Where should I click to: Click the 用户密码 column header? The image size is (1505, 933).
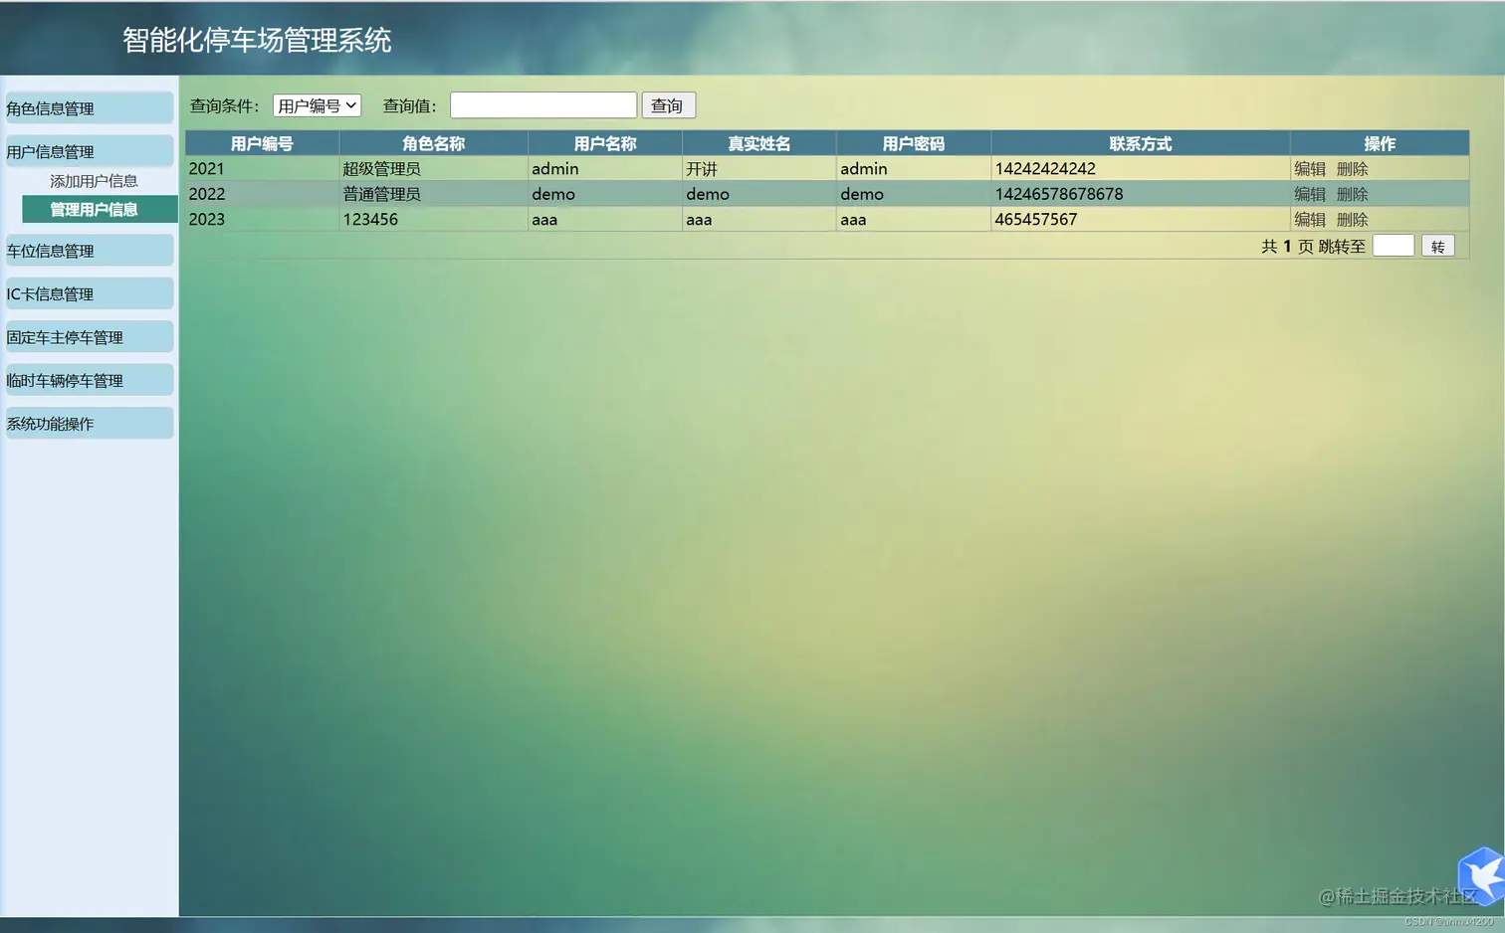pos(914,143)
